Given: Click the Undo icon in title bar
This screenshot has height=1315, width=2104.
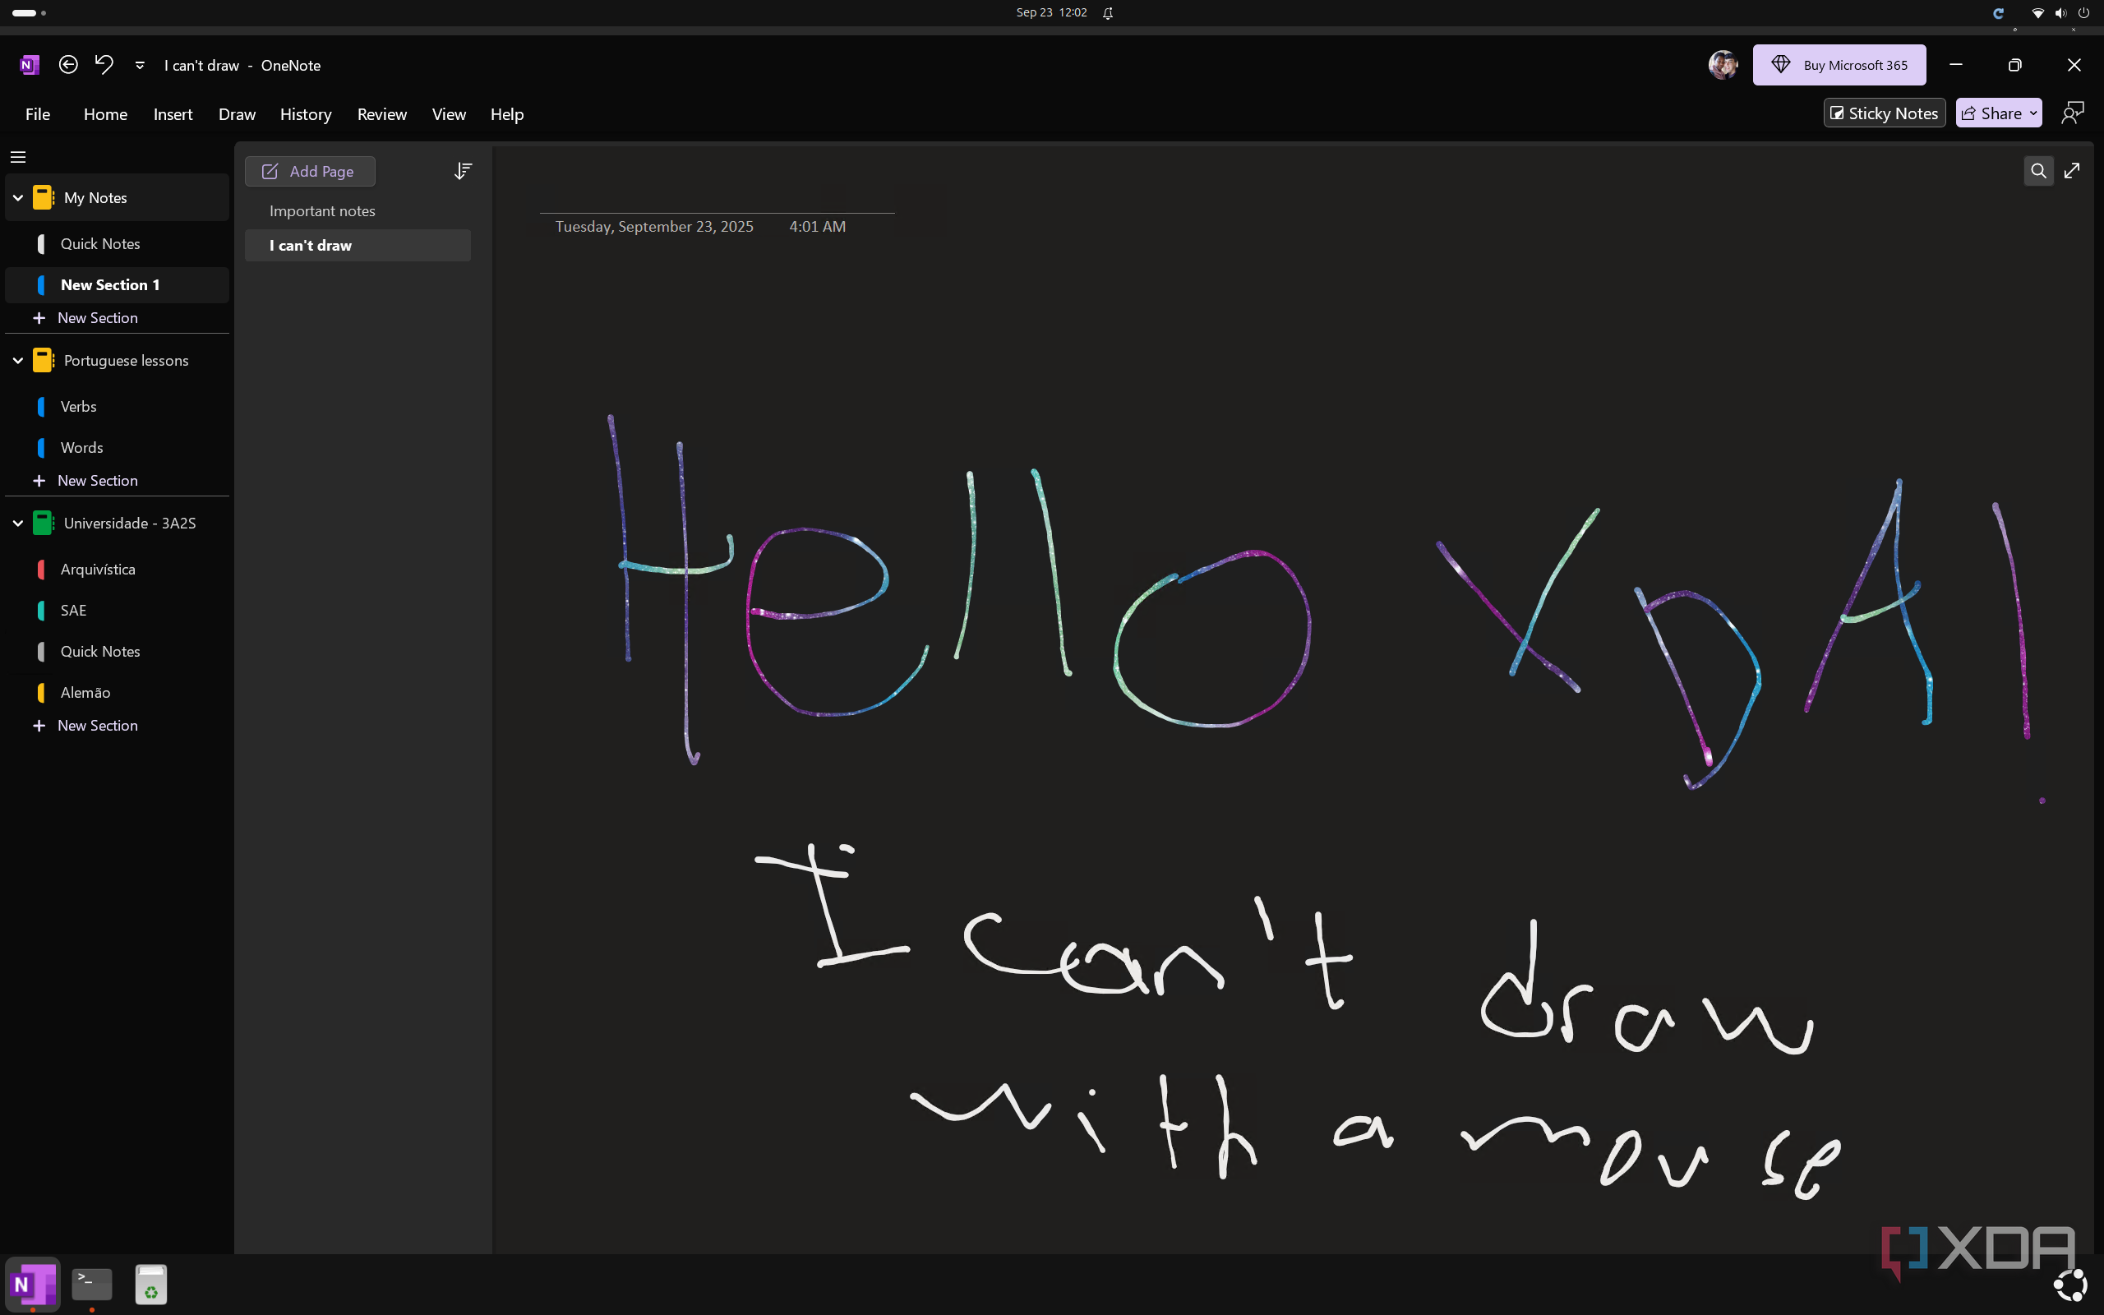Looking at the screenshot, I should coord(104,64).
